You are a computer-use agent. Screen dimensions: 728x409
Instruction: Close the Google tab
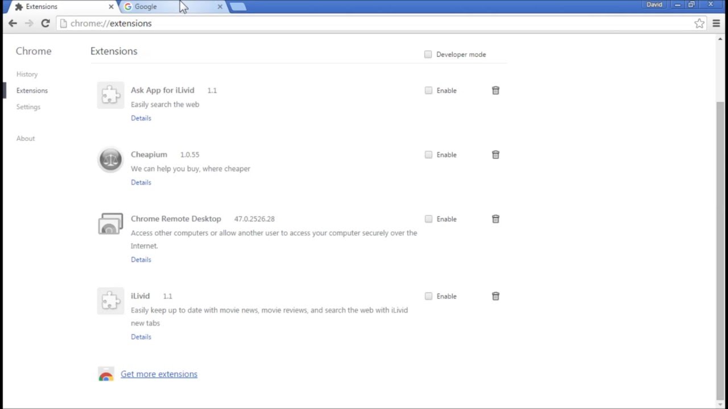click(x=220, y=7)
